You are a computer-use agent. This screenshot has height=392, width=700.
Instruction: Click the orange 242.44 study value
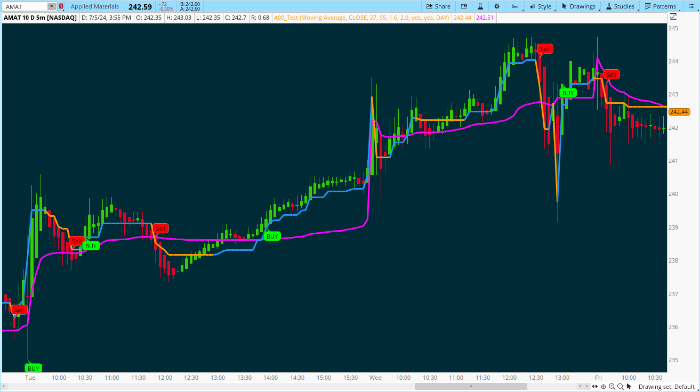coord(462,18)
